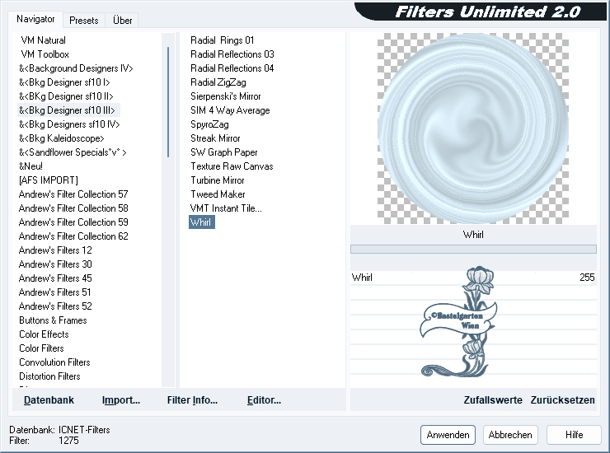
Task: Open help via Hilfe button
Action: tap(574, 435)
